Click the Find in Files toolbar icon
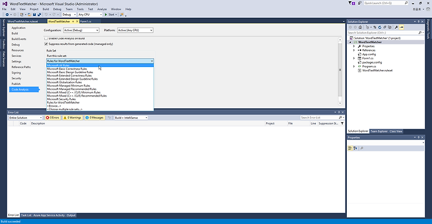Viewport: 432px width, 224px height. [x=122, y=14]
